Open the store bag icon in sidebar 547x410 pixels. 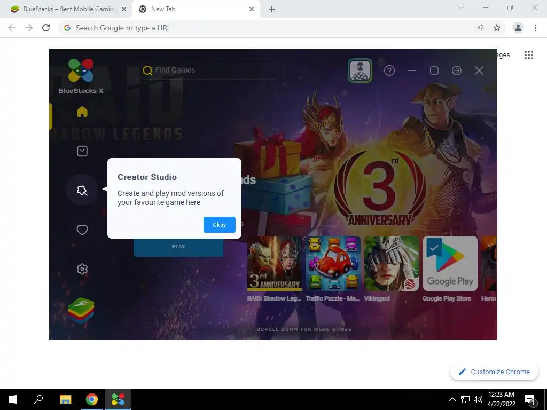coord(82,151)
